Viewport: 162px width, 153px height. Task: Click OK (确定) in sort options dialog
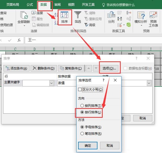coord(88,145)
